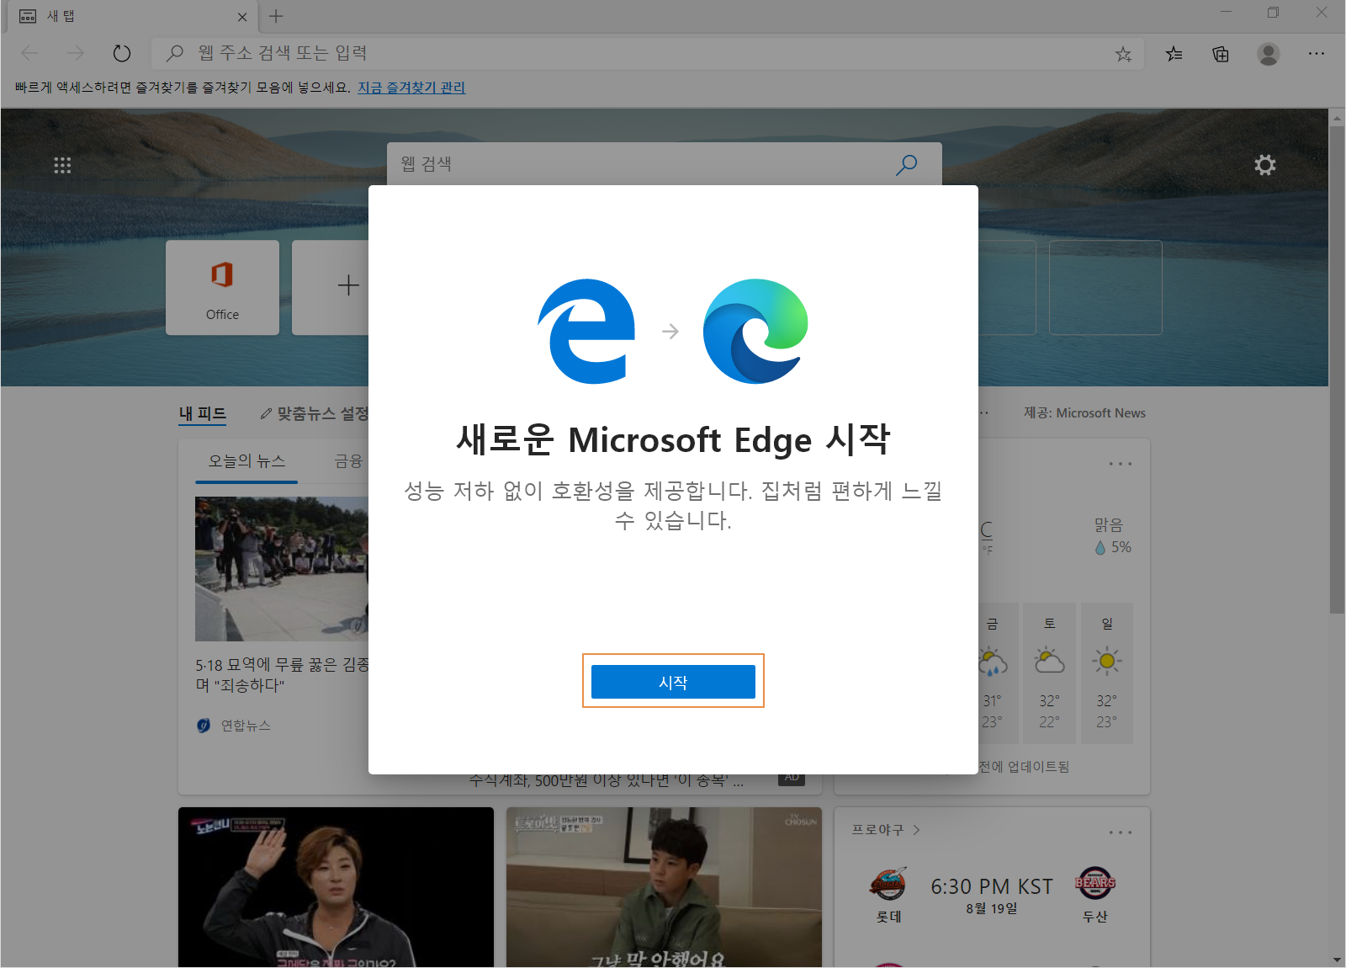Select the 오늘의 뉴스 tab
The image size is (1346, 968).
click(x=246, y=461)
